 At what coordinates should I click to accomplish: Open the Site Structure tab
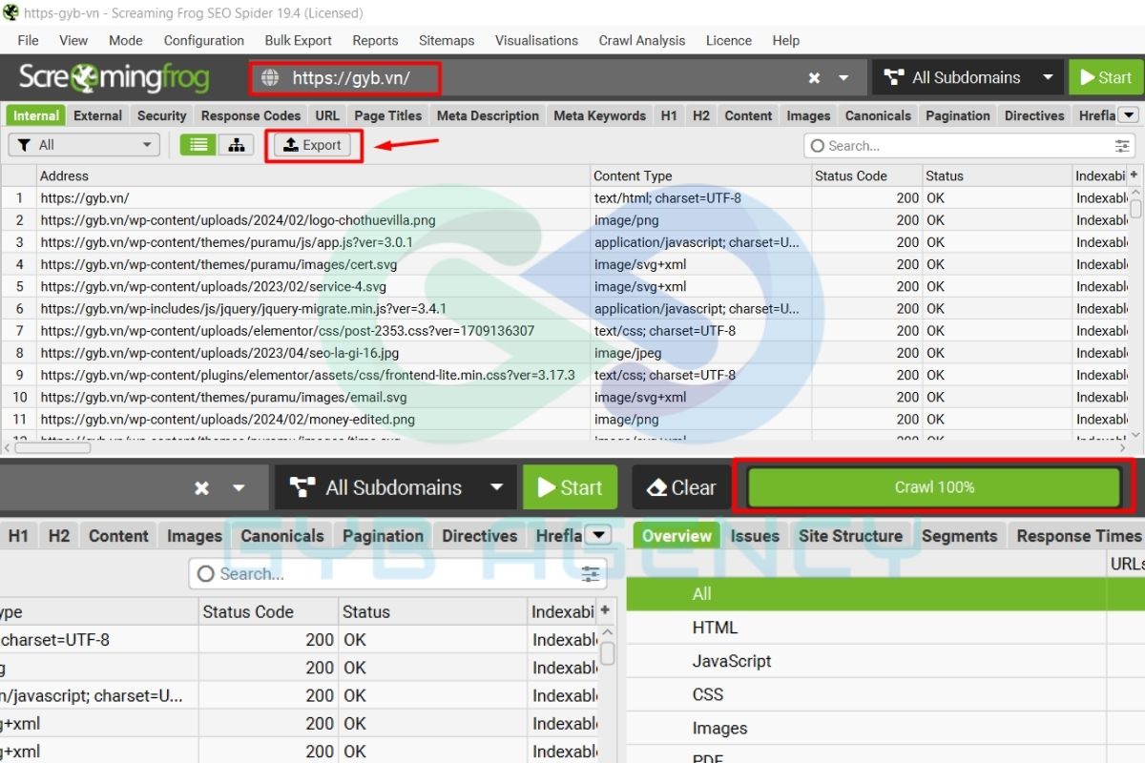850,535
